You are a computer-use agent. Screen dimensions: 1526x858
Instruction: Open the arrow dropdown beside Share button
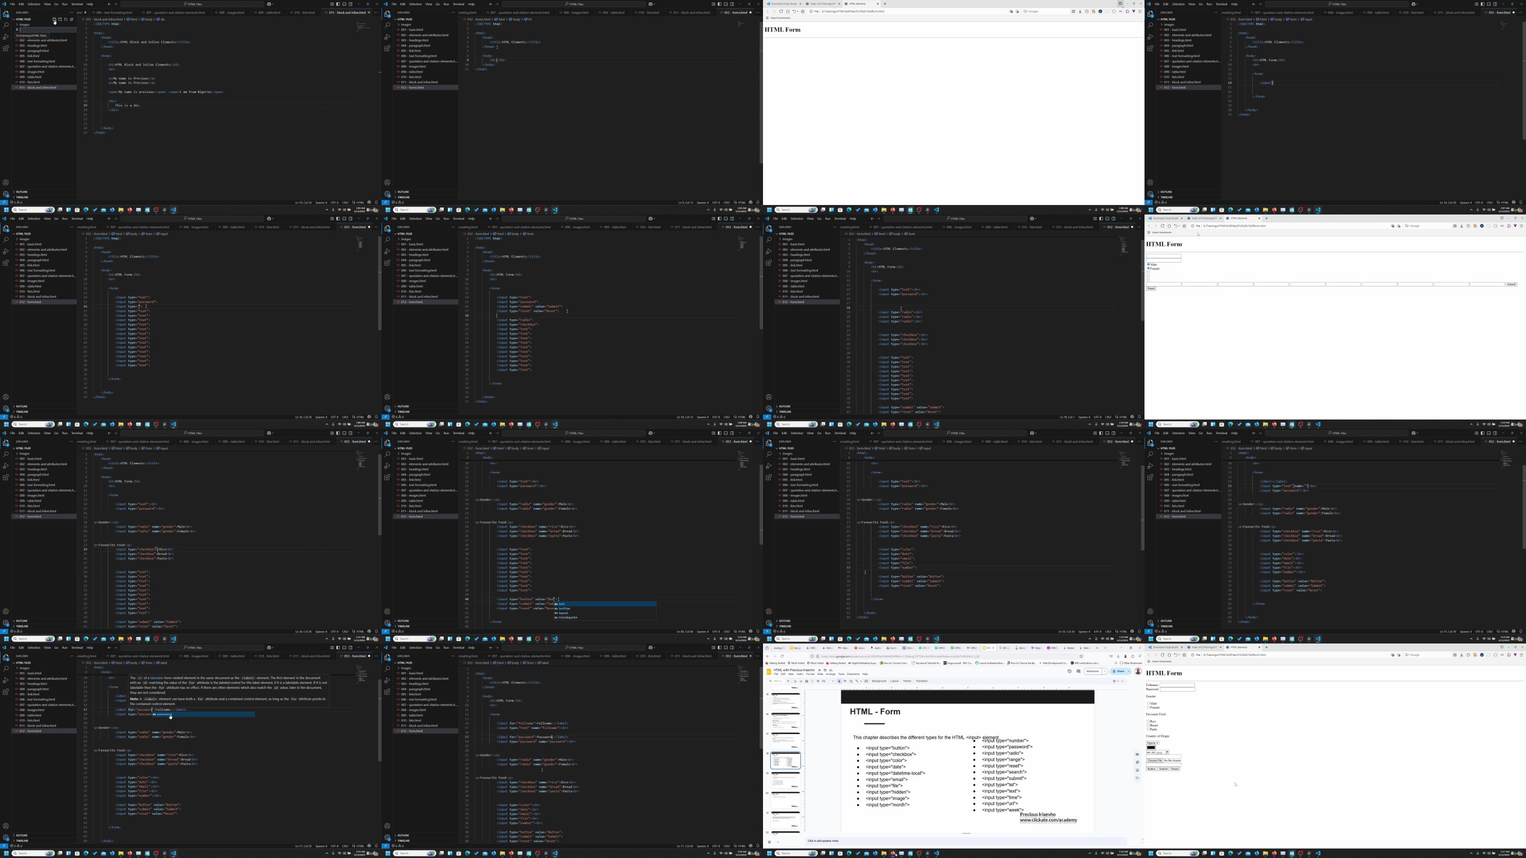click(1128, 672)
